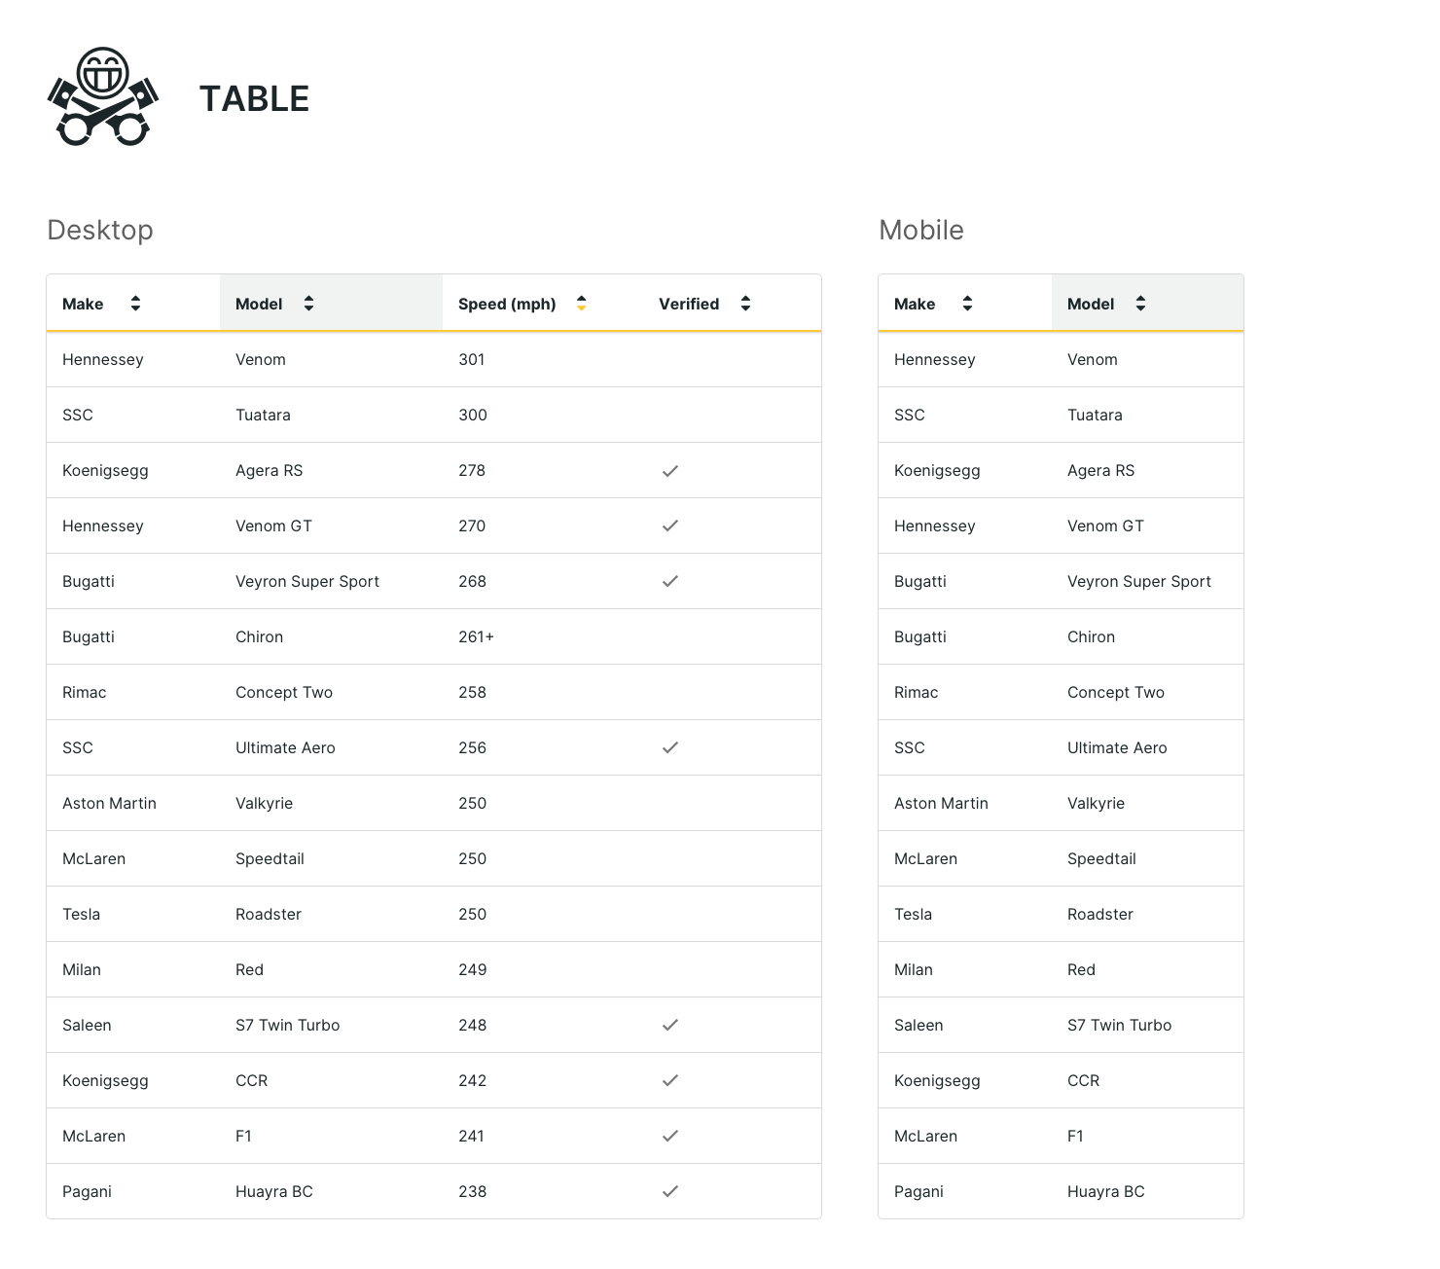Sort desktop table by Make arrows
The height and width of the screenshot is (1269, 1440).
coord(135,304)
